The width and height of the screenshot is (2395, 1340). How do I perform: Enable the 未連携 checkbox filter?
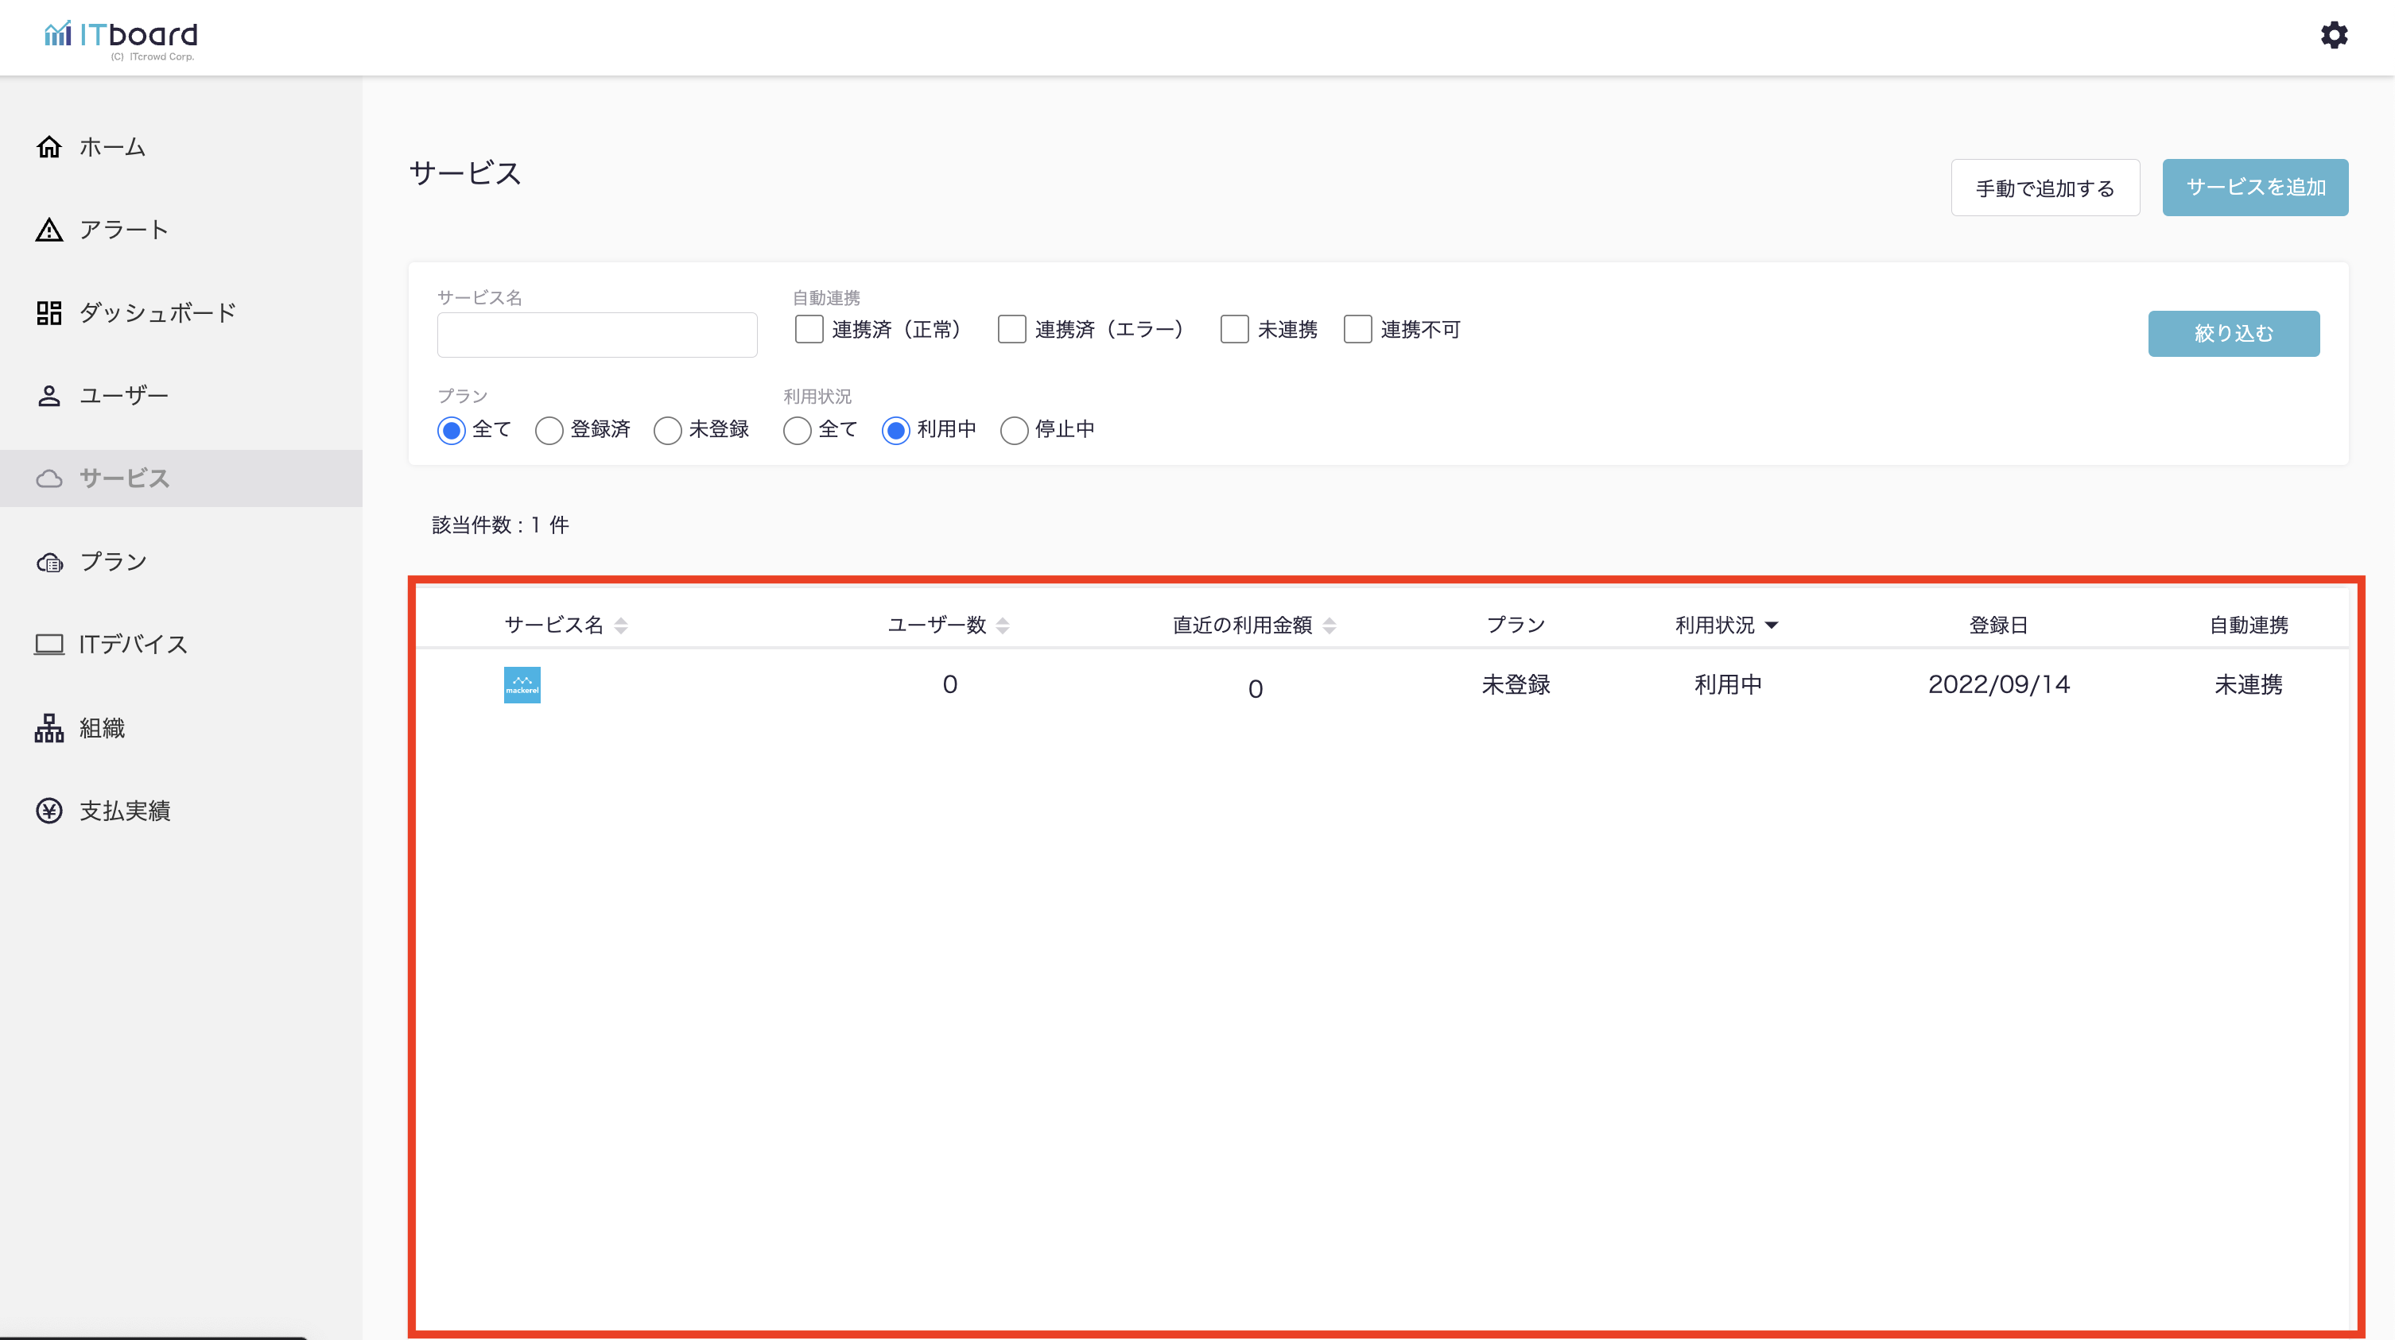(x=1235, y=329)
